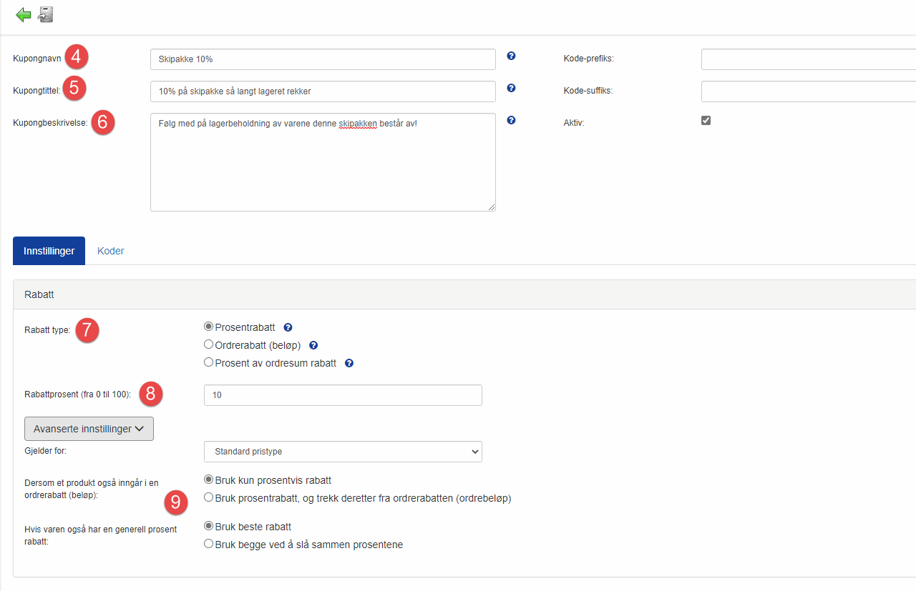Open the Standard pristype dropdown
The height and width of the screenshot is (591, 916).
(x=343, y=452)
